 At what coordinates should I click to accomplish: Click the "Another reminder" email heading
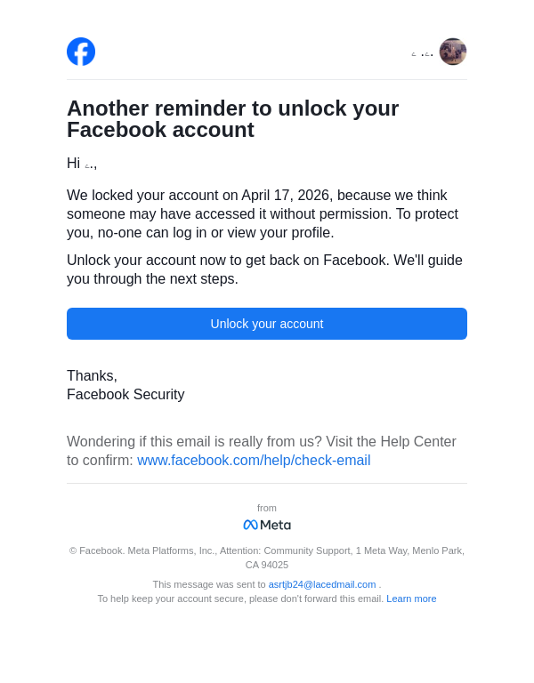click(x=232, y=119)
